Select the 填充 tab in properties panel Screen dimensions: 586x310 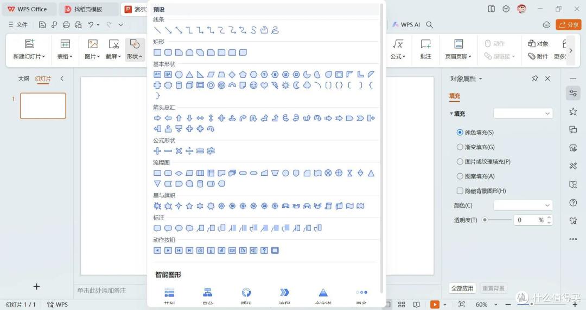pyautogui.click(x=455, y=96)
